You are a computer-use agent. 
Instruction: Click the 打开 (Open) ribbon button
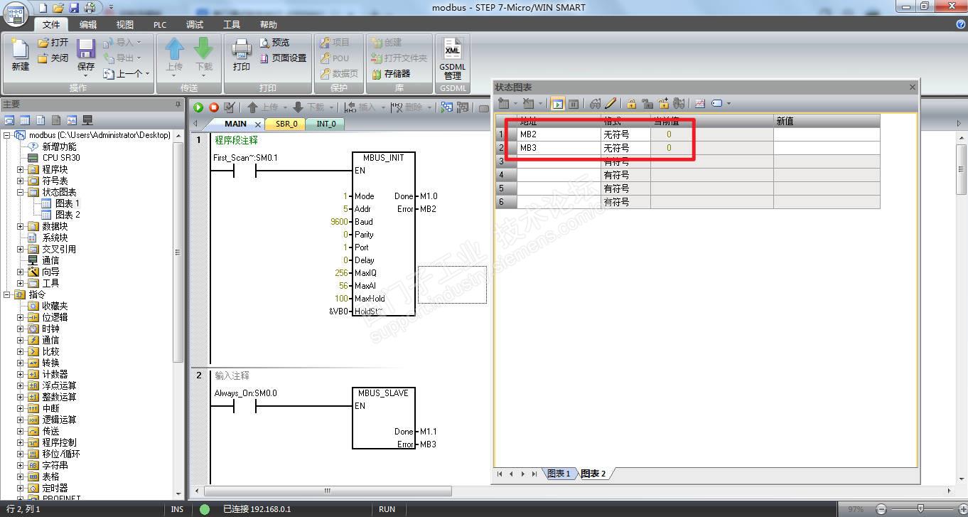click(54, 43)
